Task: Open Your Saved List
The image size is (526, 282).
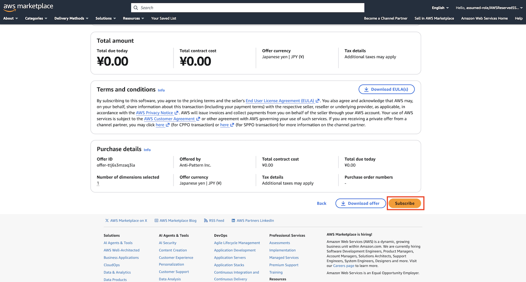Action: click(x=164, y=18)
